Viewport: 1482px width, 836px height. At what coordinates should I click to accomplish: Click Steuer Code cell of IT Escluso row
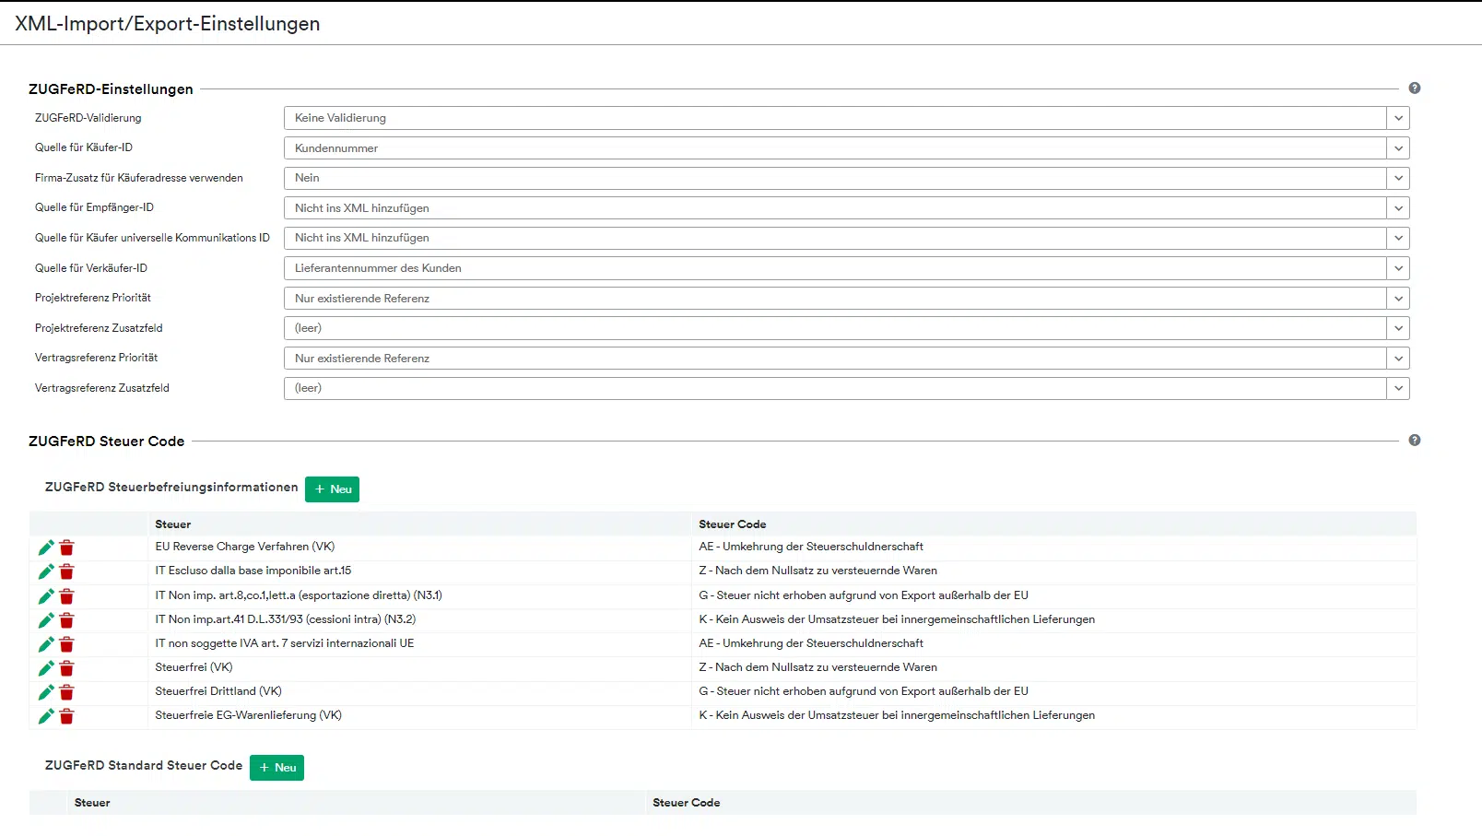tap(1054, 571)
